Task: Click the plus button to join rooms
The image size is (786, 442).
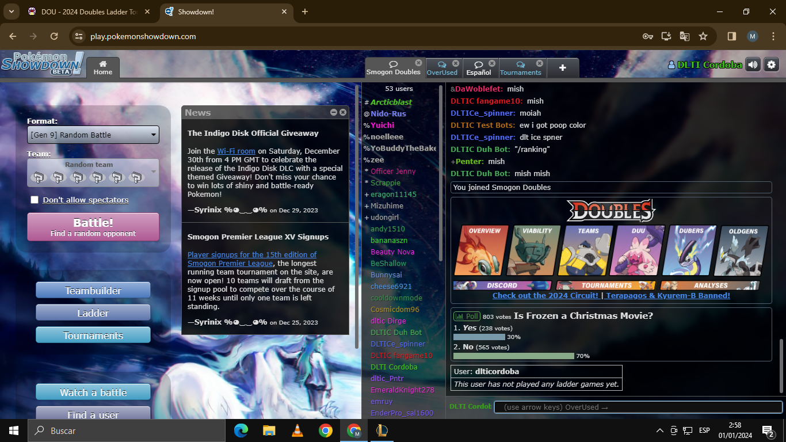Action: click(x=563, y=68)
